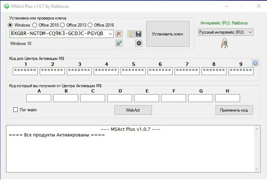Viewport: 267px width, 180px height.
Task: Expand the product key dropdown arrow
Action: pos(110,34)
